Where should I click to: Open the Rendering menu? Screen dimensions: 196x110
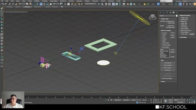coord(63,1)
